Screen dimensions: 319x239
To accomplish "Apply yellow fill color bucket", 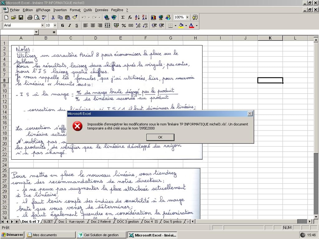I will pyautogui.click(x=181, y=26).
